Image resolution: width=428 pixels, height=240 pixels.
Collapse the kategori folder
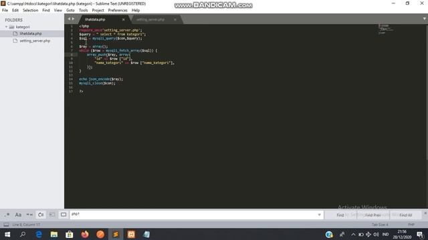coord(6,27)
